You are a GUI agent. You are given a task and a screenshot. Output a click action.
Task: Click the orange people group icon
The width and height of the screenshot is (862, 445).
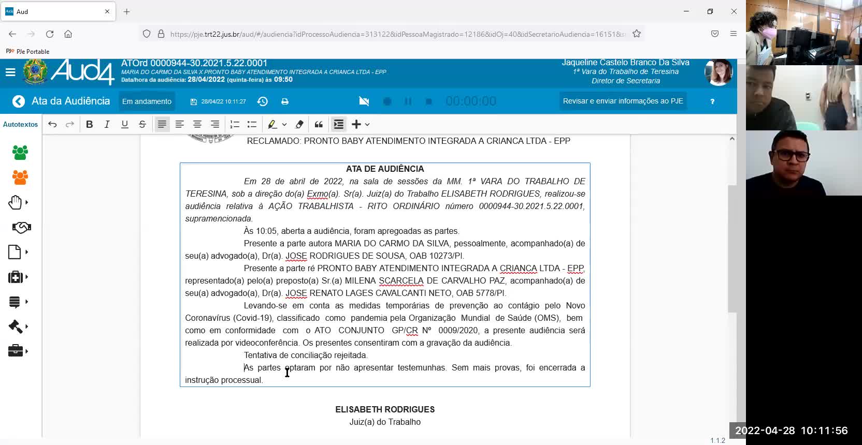pyautogui.click(x=20, y=177)
